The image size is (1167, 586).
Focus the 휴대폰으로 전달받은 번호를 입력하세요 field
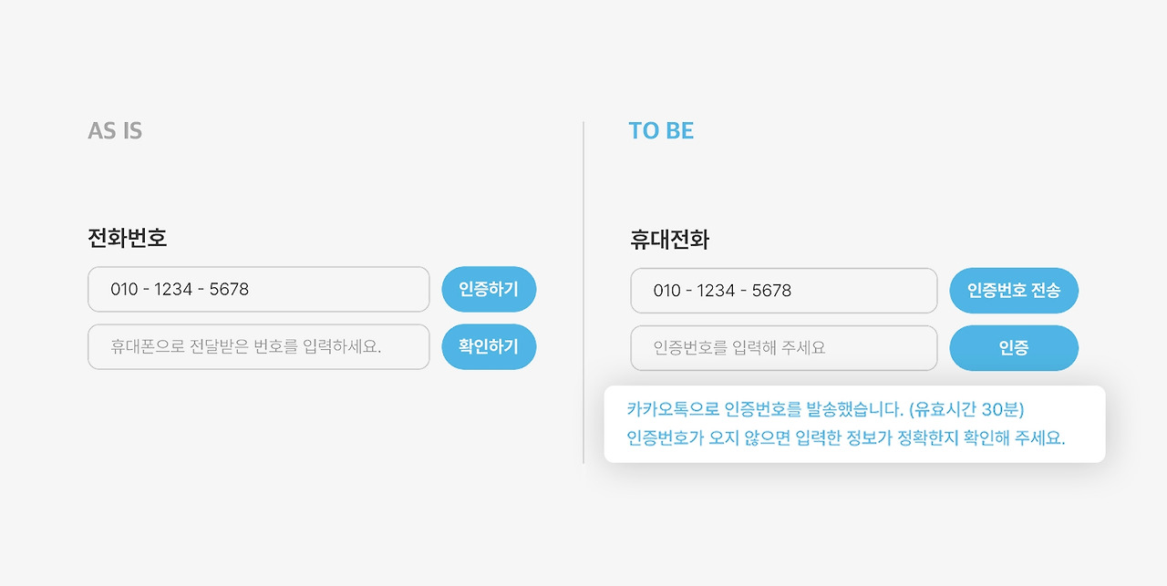click(259, 346)
